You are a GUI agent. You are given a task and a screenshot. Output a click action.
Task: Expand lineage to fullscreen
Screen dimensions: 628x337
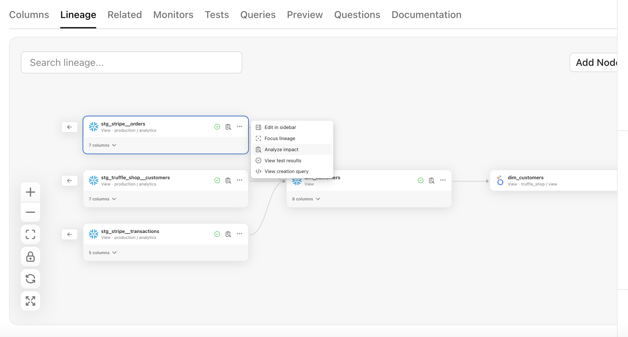[30, 301]
